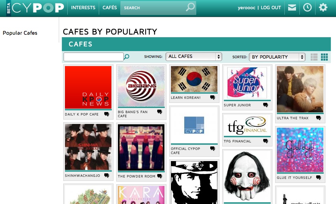Expand the All Cafes showing dropdown
Image resolution: width=336 pixels, height=204 pixels.
(x=194, y=57)
